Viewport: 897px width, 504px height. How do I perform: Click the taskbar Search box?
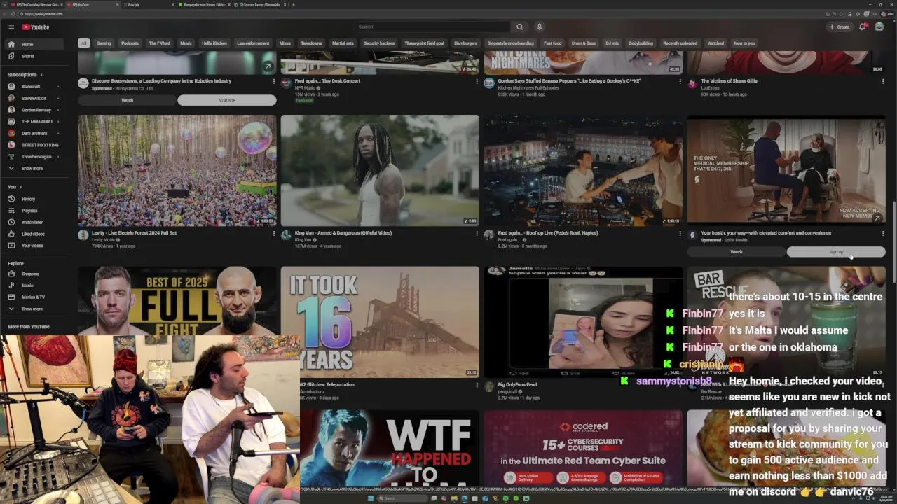coord(402,498)
